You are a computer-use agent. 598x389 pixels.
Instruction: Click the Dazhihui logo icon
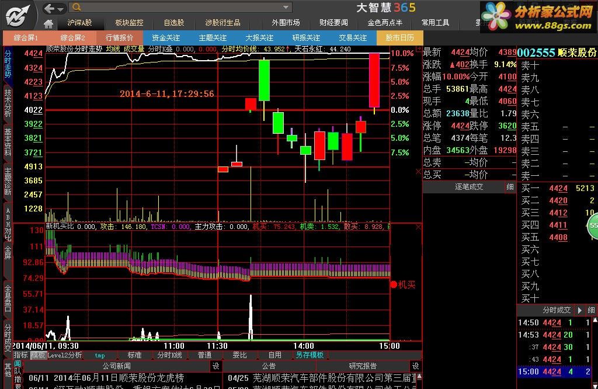18,15
